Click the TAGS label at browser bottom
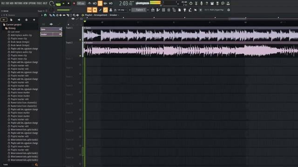This screenshot has width=298, height=167. click(5, 165)
